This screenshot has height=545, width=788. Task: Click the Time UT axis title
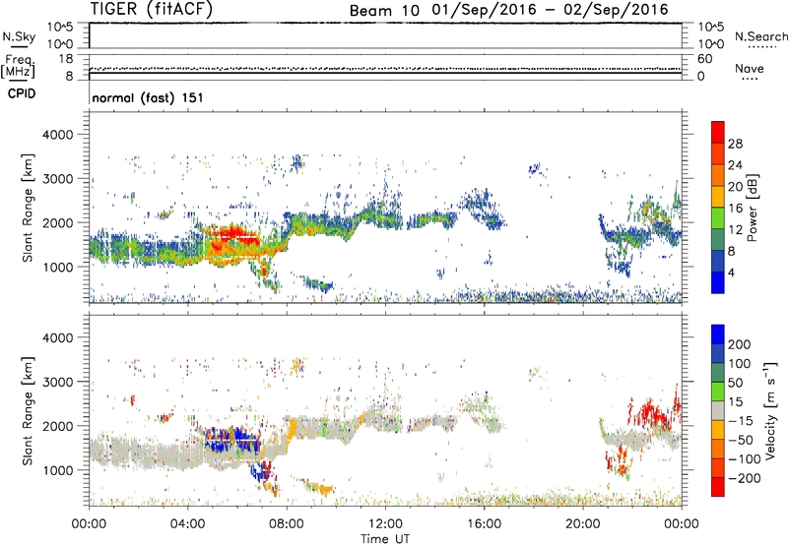pyautogui.click(x=385, y=539)
